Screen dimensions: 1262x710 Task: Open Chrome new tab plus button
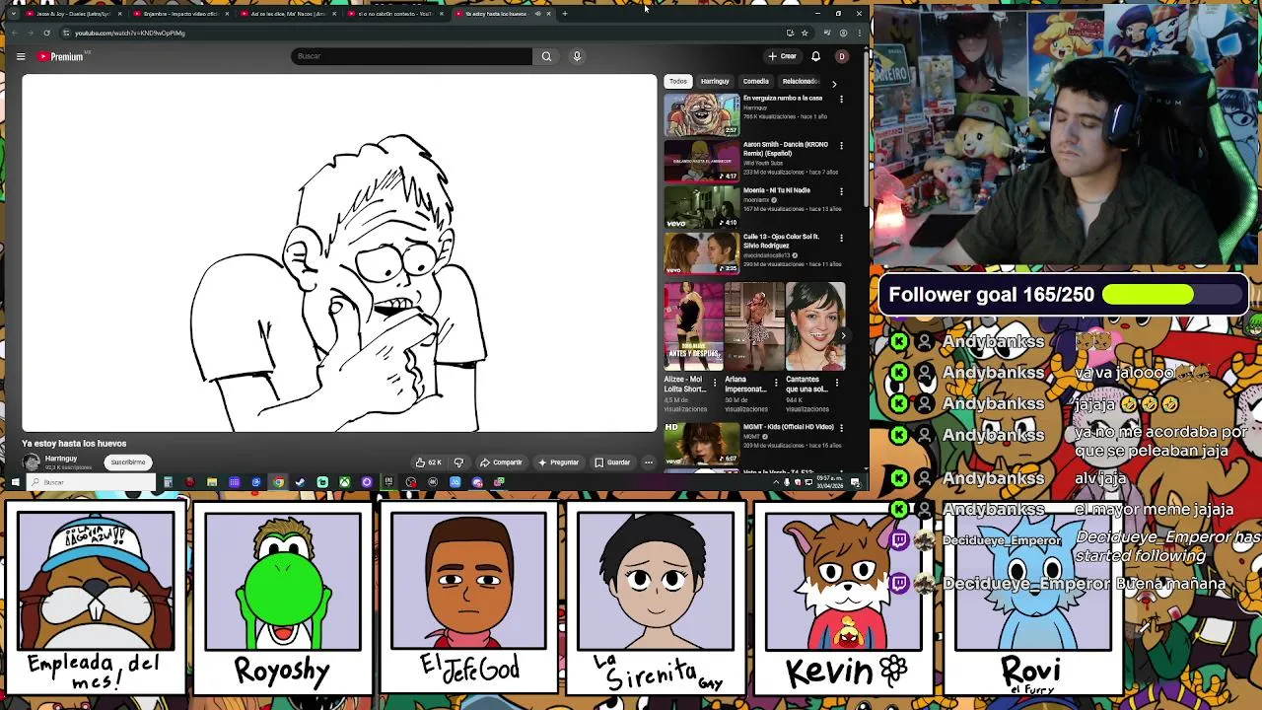[x=564, y=14]
